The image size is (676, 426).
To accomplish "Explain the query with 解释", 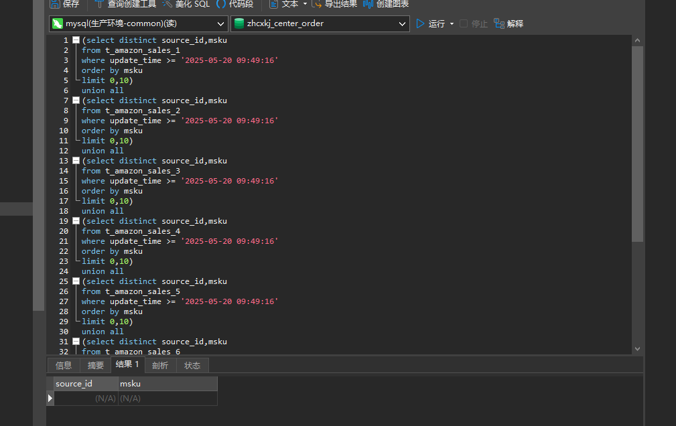I will click(x=509, y=23).
